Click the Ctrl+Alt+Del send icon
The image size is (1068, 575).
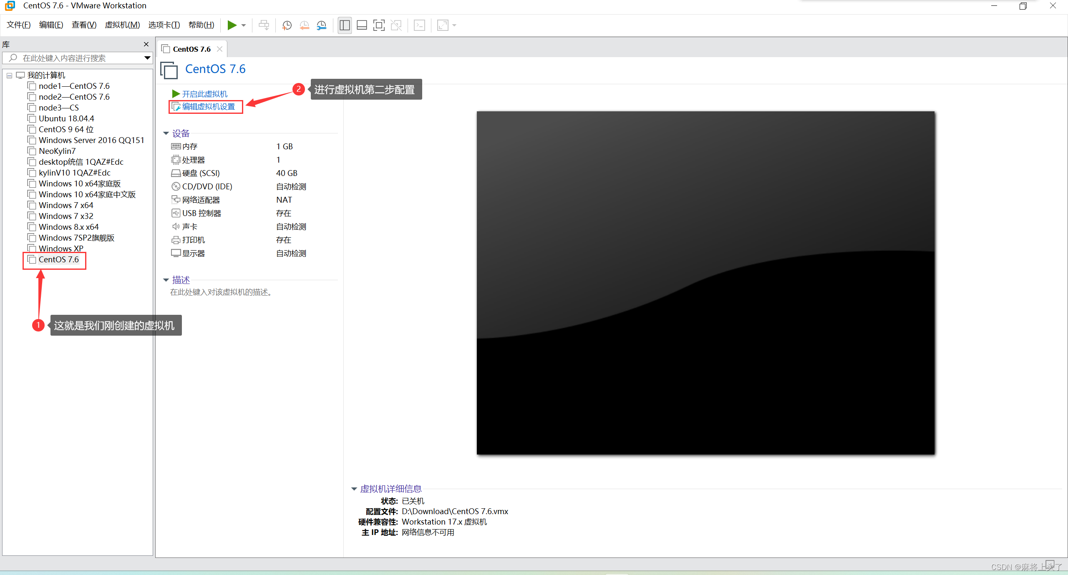(264, 25)
